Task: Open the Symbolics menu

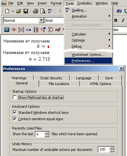Action: pyautogui.click(x=84, y=3)
